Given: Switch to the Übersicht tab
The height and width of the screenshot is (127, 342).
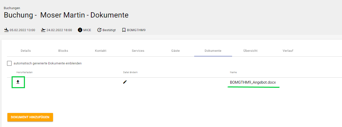Looking at the screenshot, I should click(250, 51).
